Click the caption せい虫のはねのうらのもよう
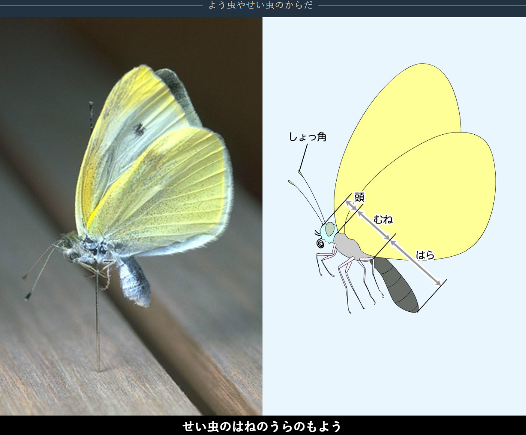The image size is (526, 435). 262,426
